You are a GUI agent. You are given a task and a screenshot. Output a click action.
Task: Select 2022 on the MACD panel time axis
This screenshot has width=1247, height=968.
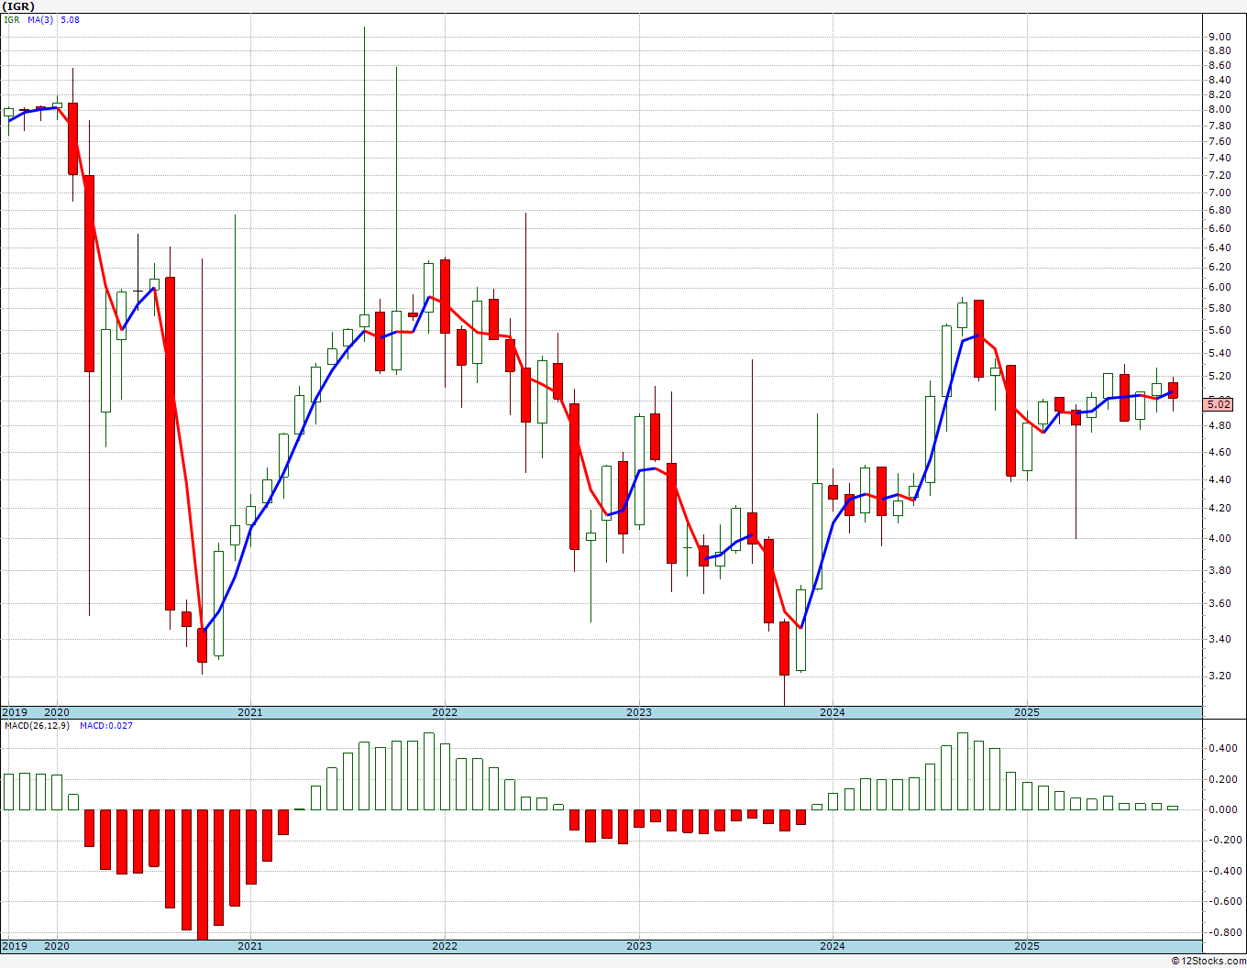pyautogui.click(x=445, y=946)
